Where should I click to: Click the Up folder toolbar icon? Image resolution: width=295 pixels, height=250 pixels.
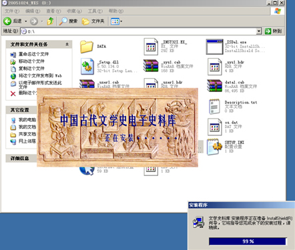pyautogui.click(x=51, y=21)
